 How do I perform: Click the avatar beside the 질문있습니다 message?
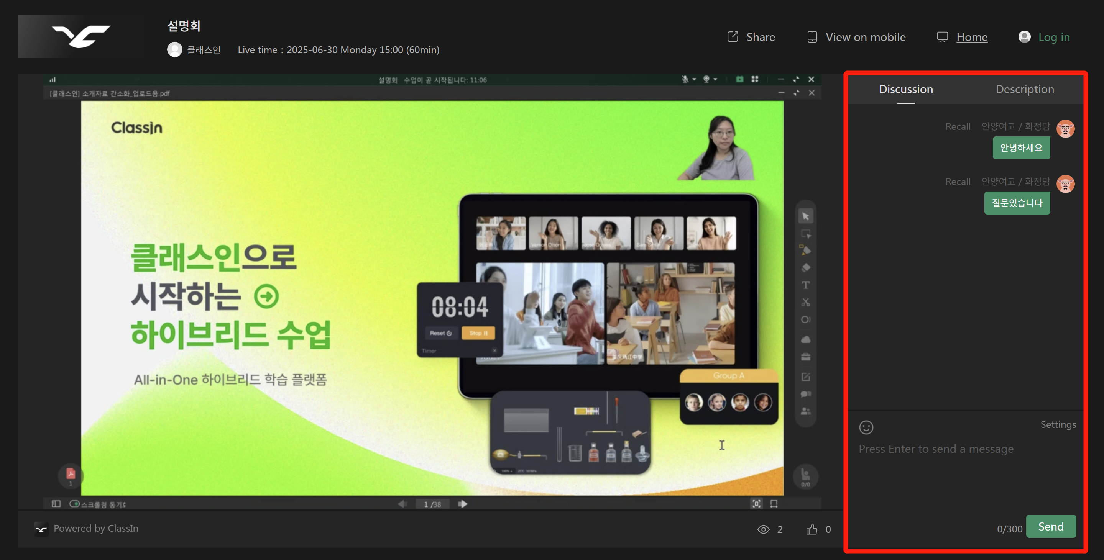tap(1065, 184)
